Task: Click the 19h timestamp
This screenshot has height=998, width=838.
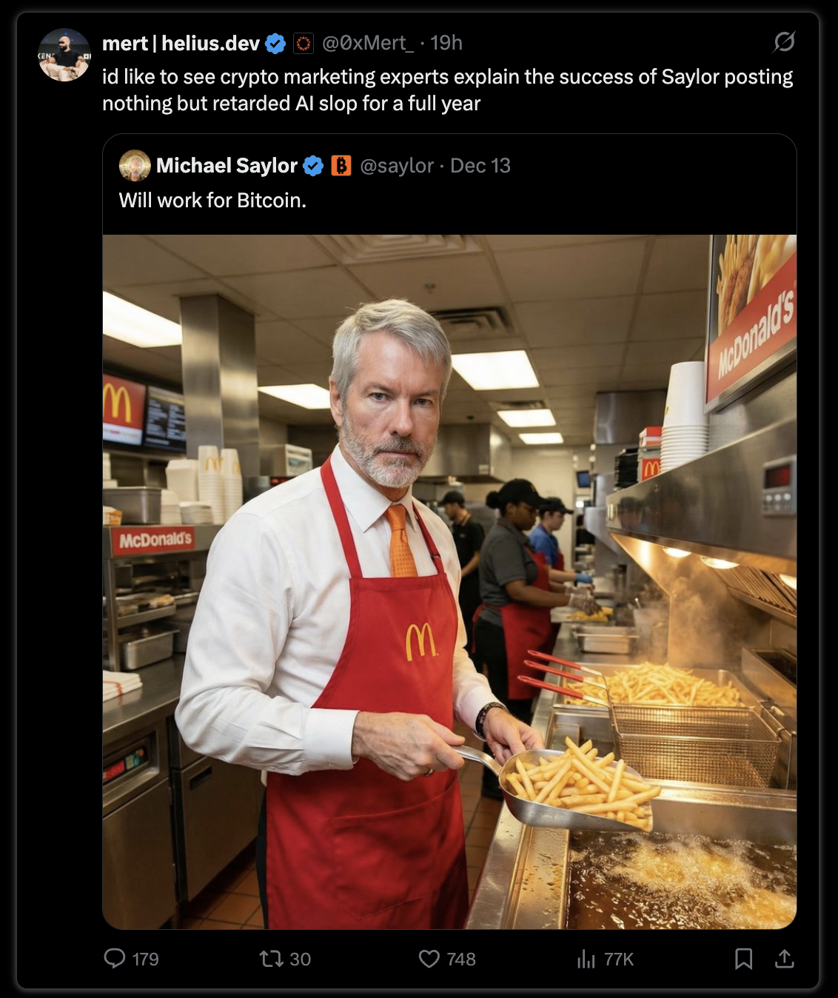Action: pyautogui.click(x=446, y=44)
